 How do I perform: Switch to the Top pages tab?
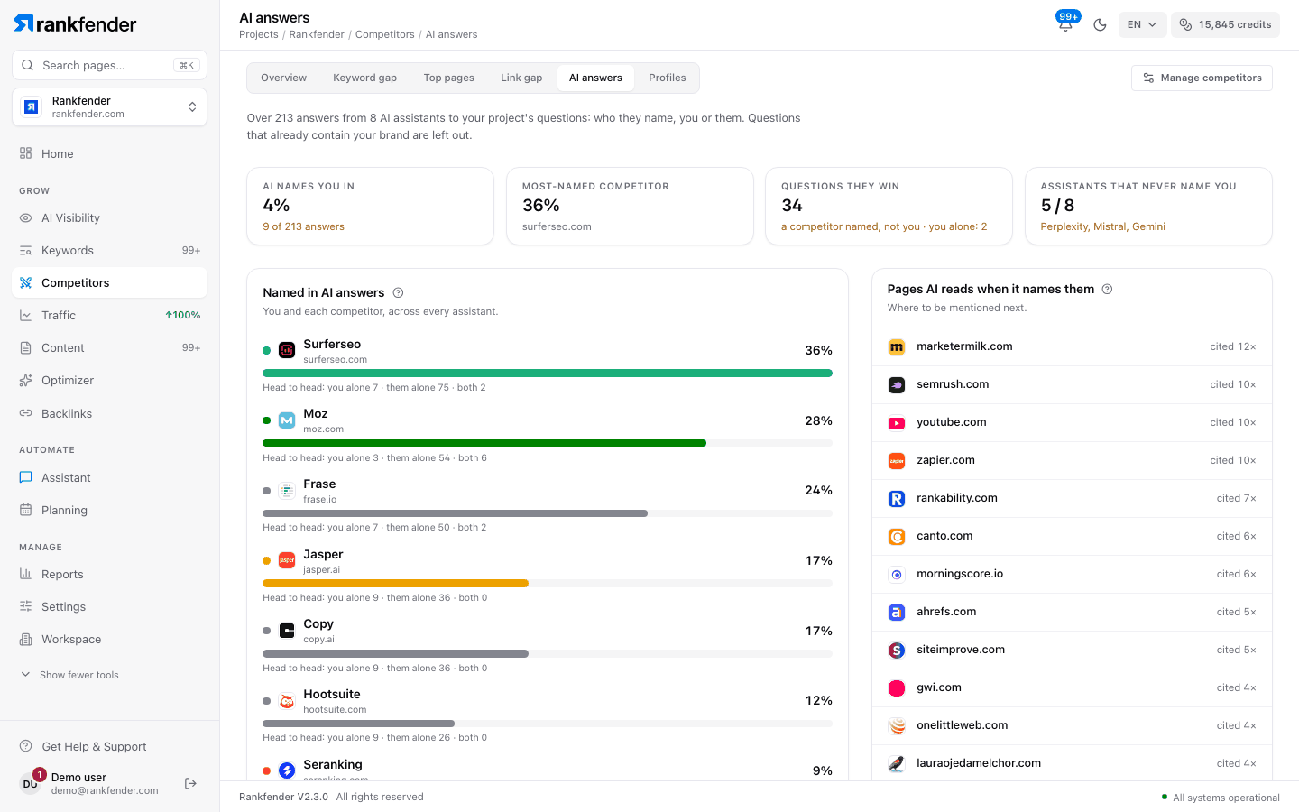coord(448,78)
